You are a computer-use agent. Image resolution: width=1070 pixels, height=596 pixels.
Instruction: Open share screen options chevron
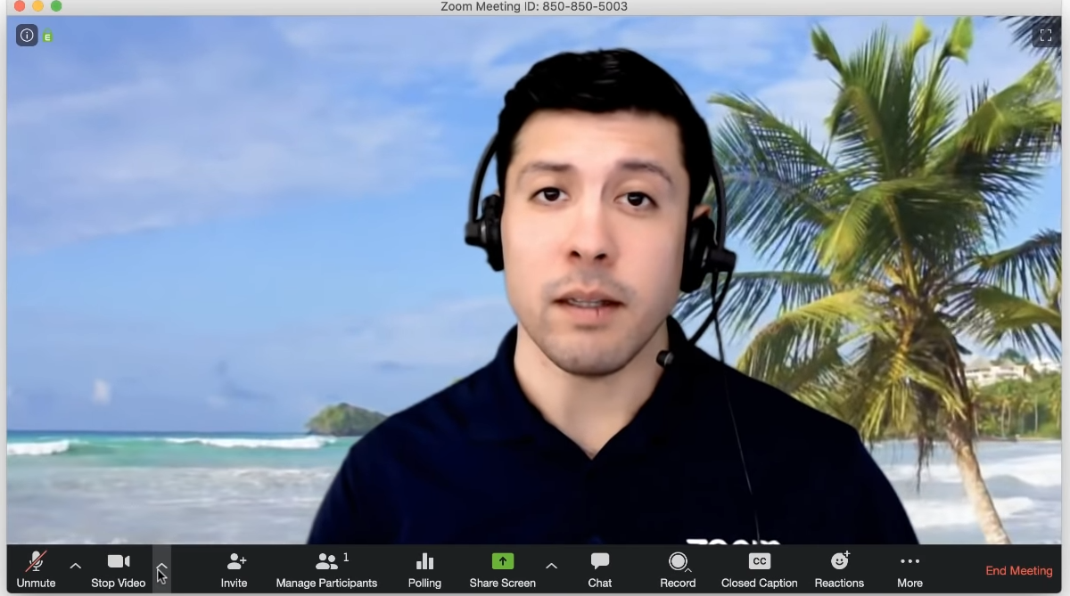(x=551, y=566)
